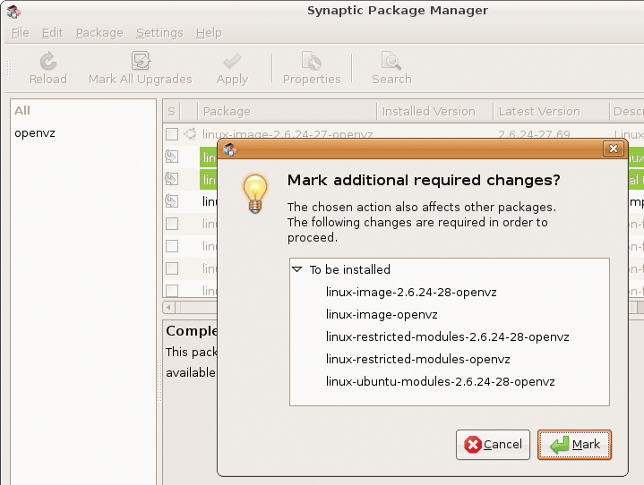Click the lightbulb icon in the dialog

pyautogui.click(x=255, y=193)
